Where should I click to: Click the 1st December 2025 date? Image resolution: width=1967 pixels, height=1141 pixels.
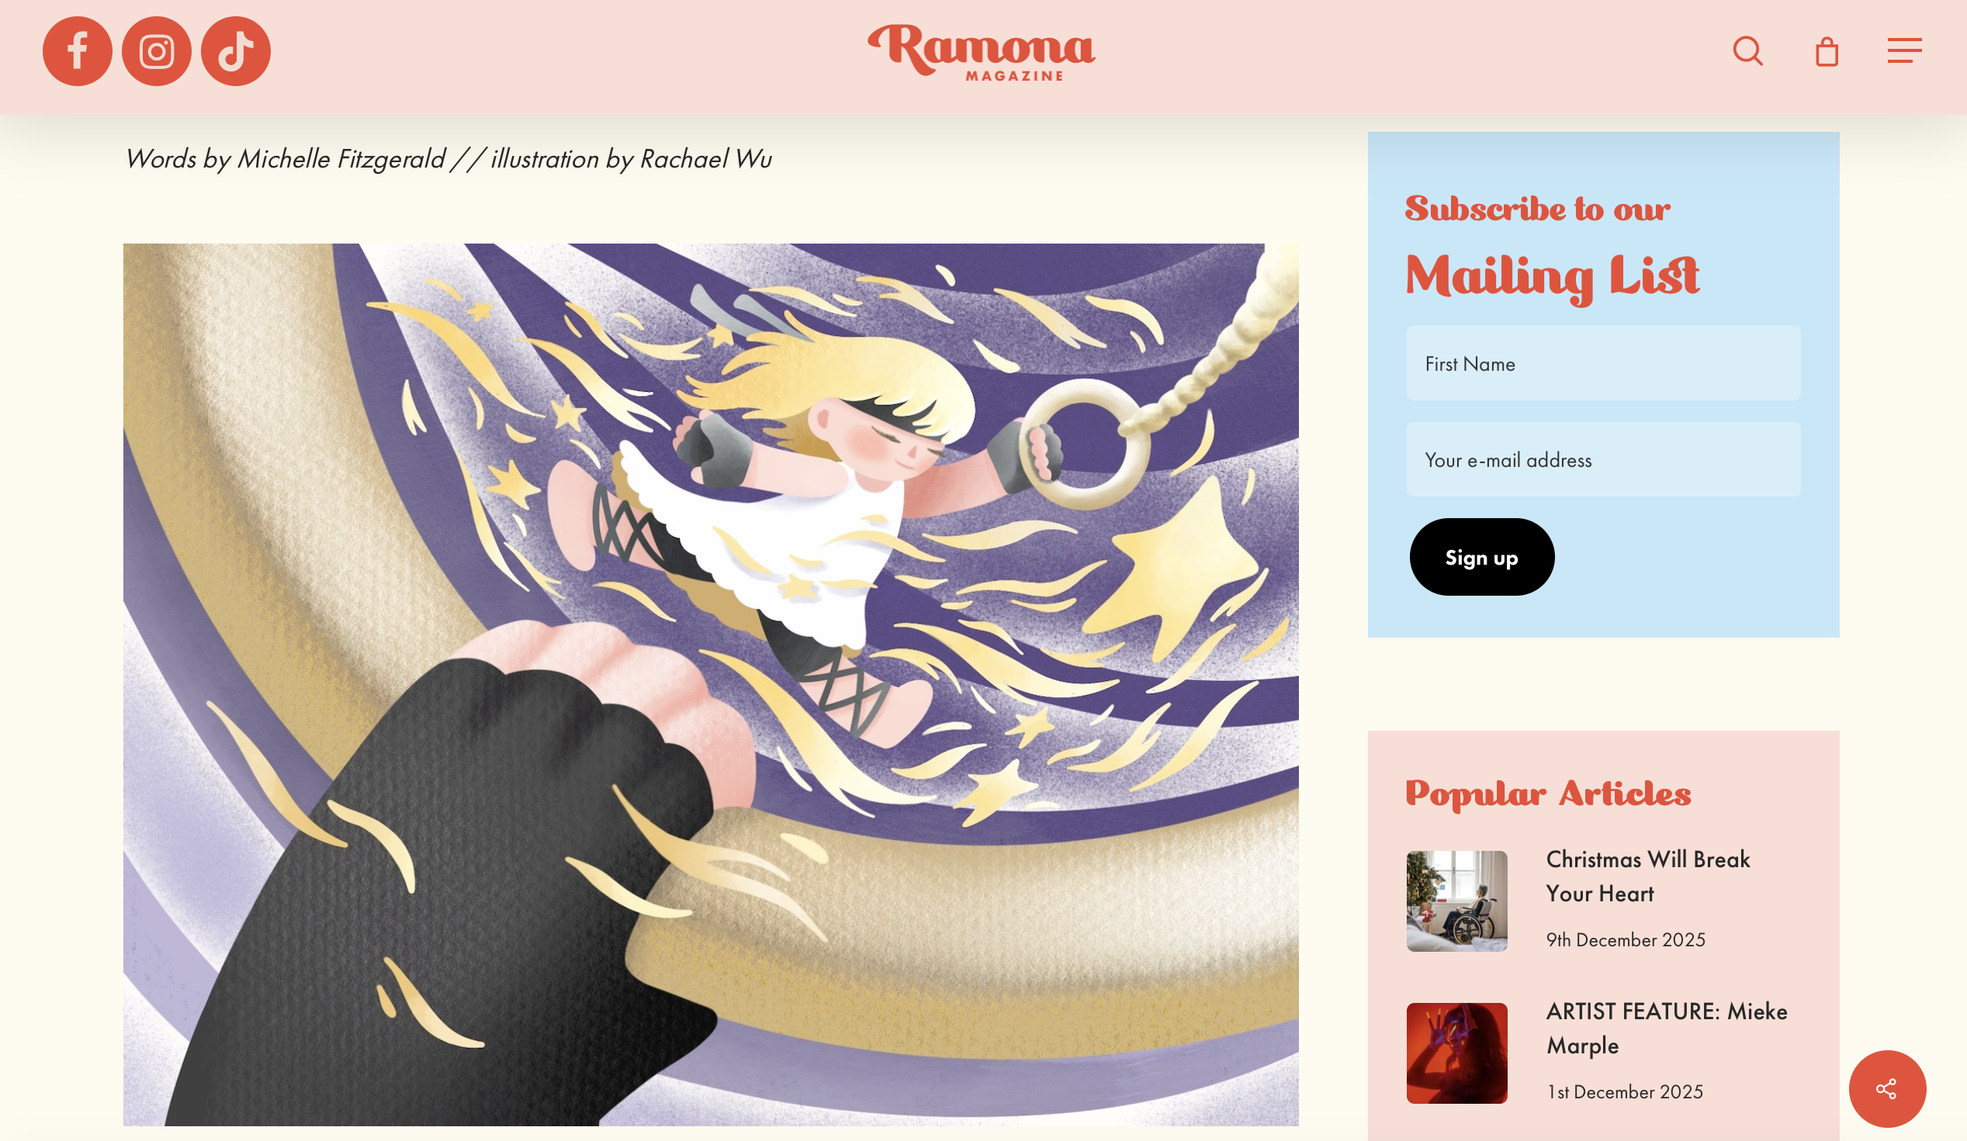tap(1624, 1092)
